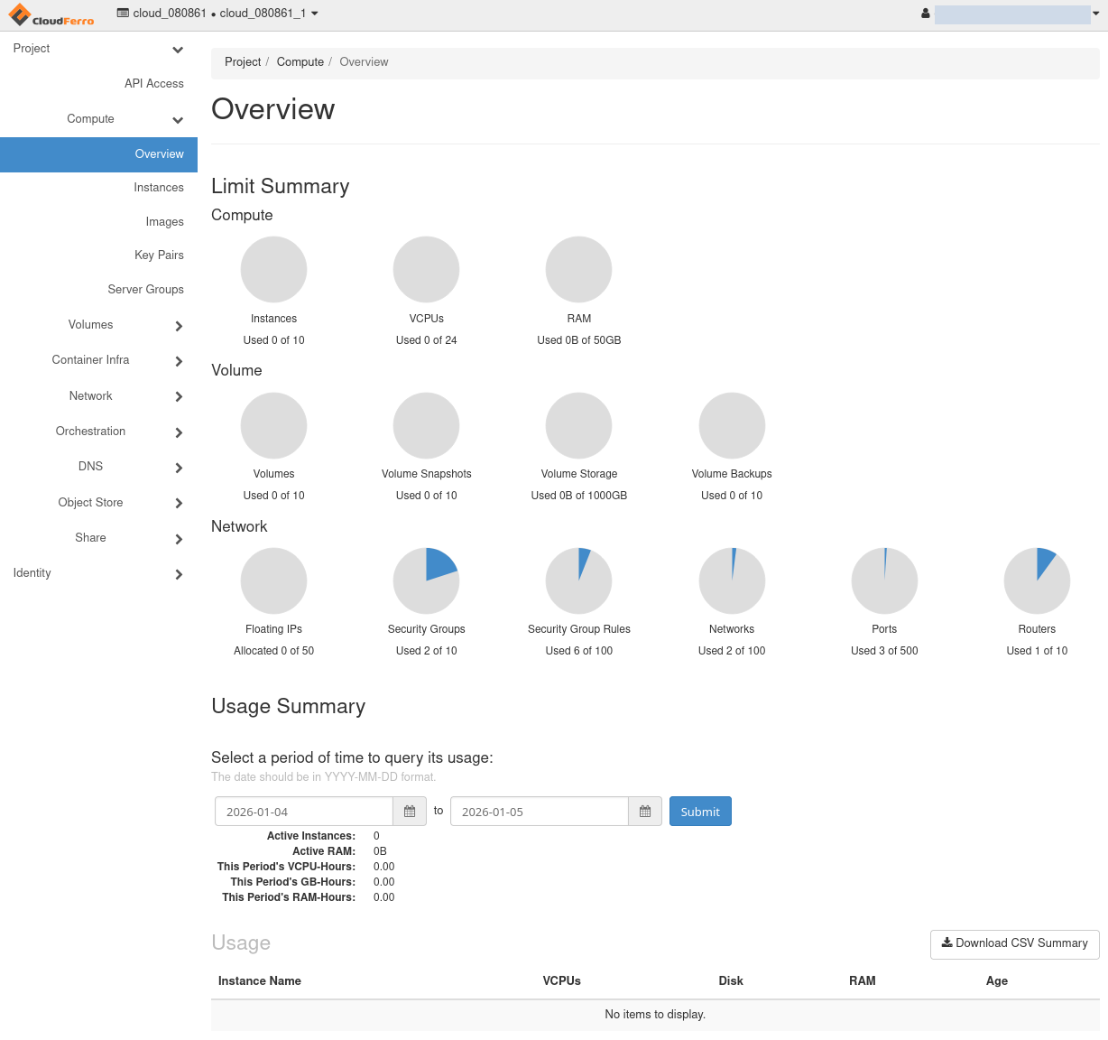Open the cloud_080861 project selector dropdown
1108x1040 pixels.
217,14
